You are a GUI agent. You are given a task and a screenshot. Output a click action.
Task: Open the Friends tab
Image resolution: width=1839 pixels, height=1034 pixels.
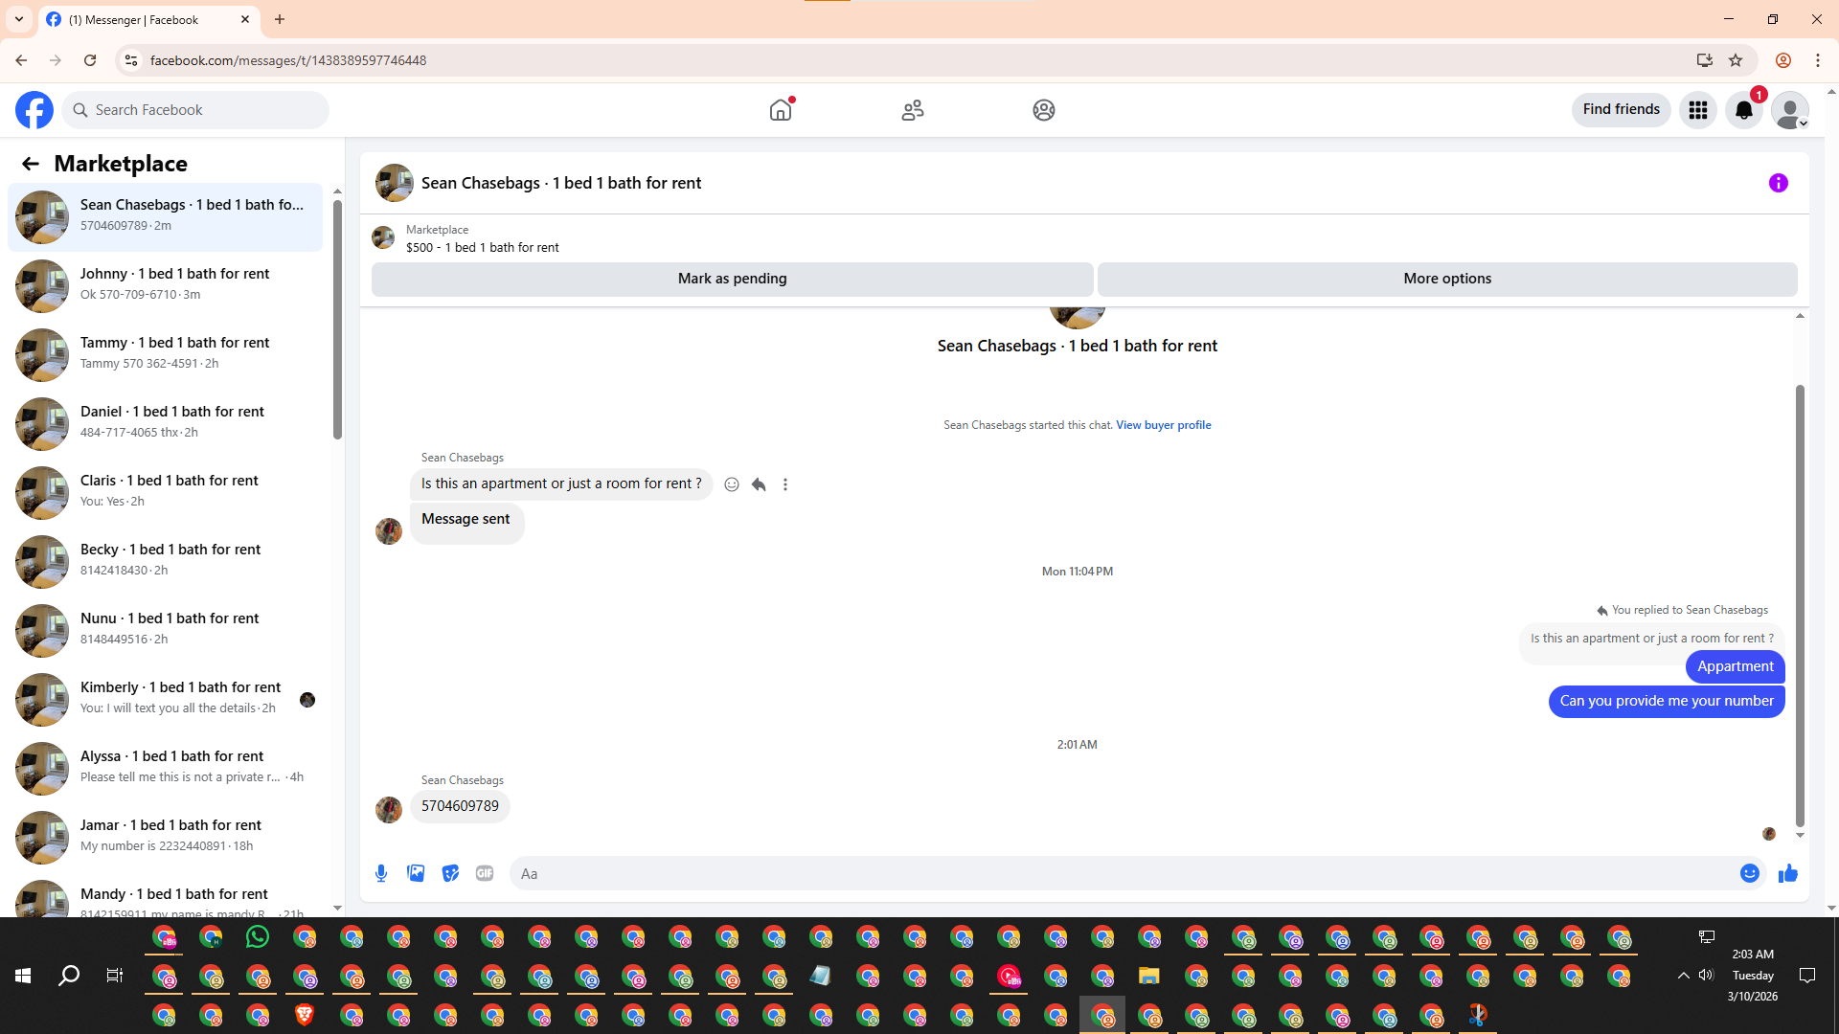[912, 110]
